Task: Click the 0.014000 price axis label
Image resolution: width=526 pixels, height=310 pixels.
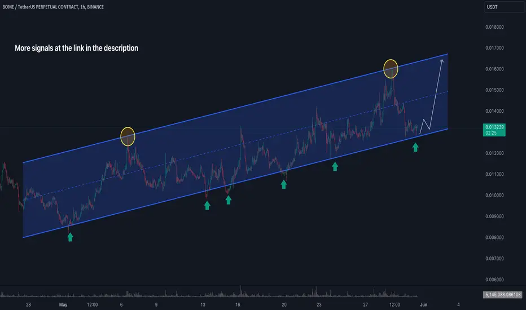Action: pos(494,111)
